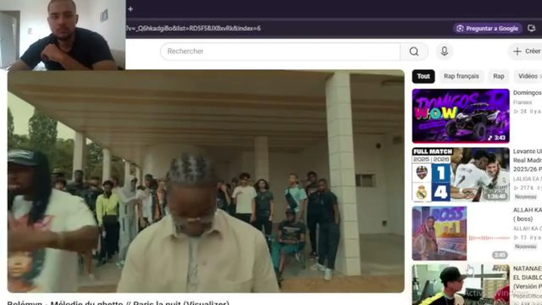Click the YouTube search magnifier button
Viewport: 542px width, 305px height.
point(414,51)
